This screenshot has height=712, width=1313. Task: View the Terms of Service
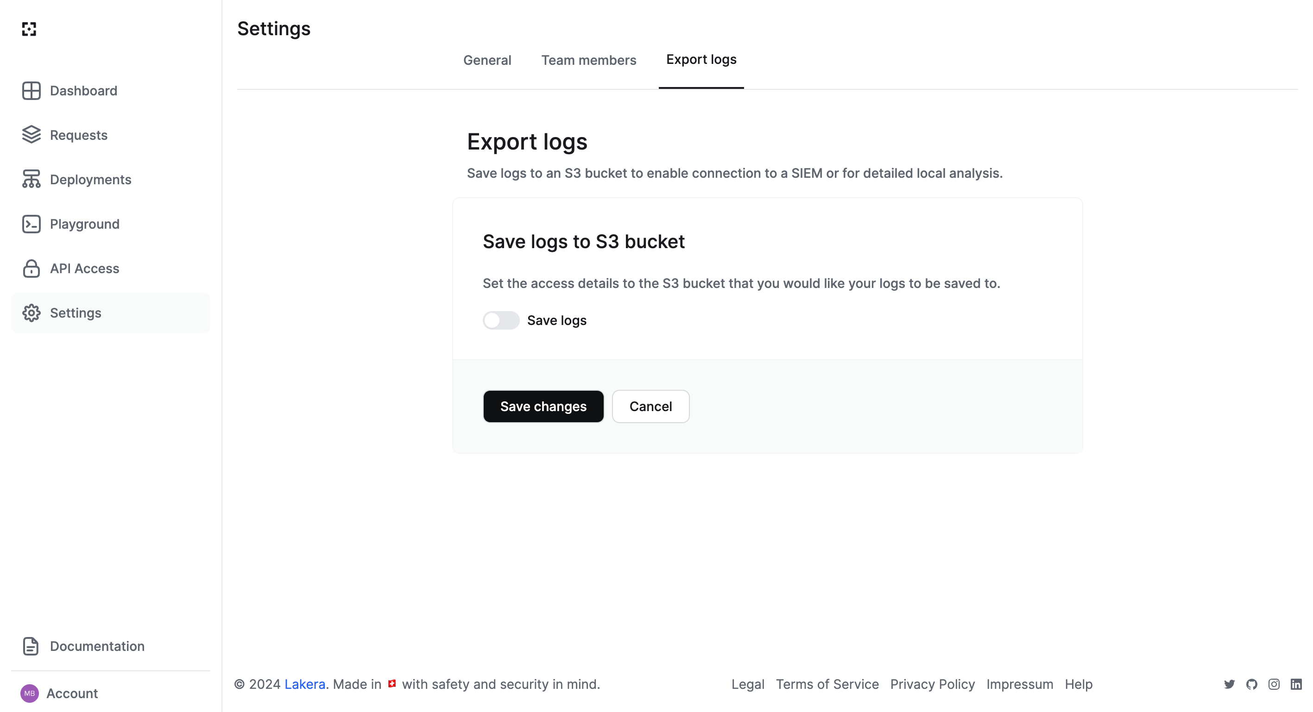(827, 684)
